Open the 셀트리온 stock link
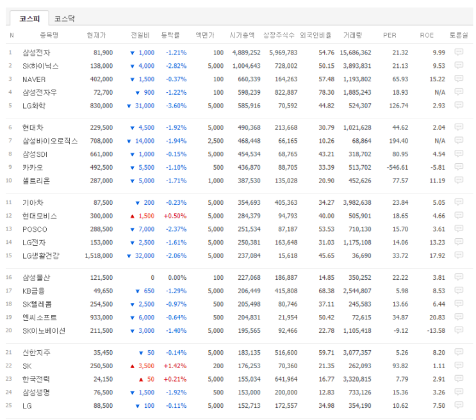 pyautogui.click(x=36, y=181)
